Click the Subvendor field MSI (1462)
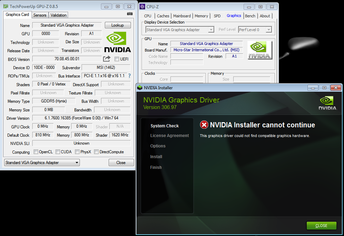 click(106, 67)
